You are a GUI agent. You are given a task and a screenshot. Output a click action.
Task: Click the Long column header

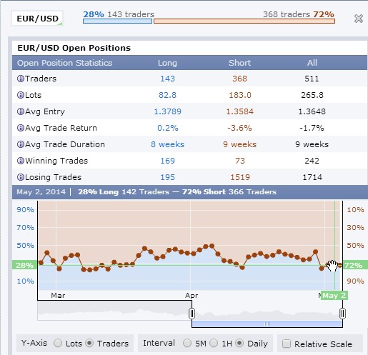point(167,63)
